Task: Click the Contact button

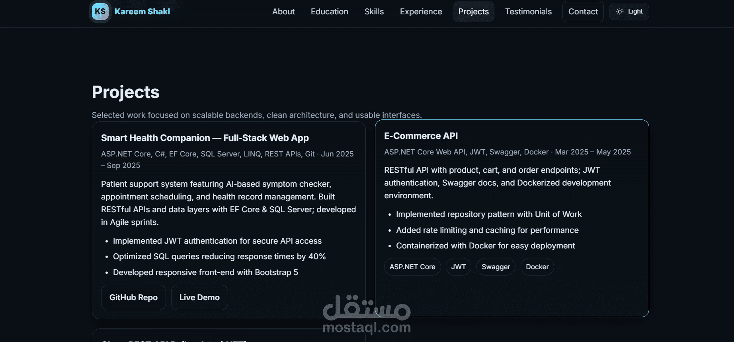Action: [583, 12]
